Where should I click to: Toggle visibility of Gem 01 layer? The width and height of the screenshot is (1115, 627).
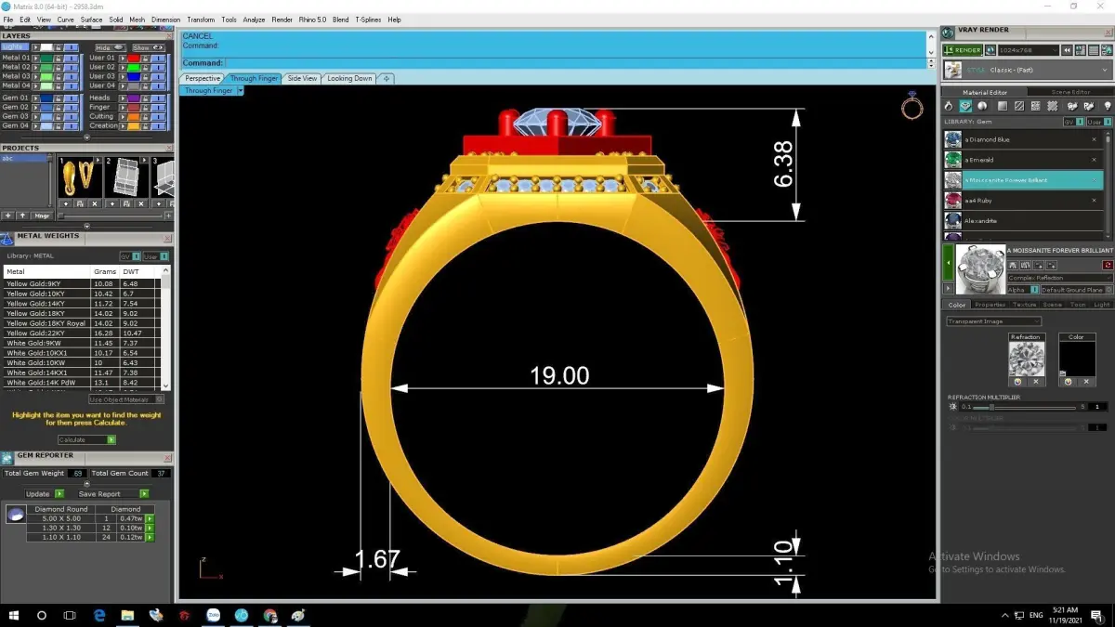pos(72,98)
